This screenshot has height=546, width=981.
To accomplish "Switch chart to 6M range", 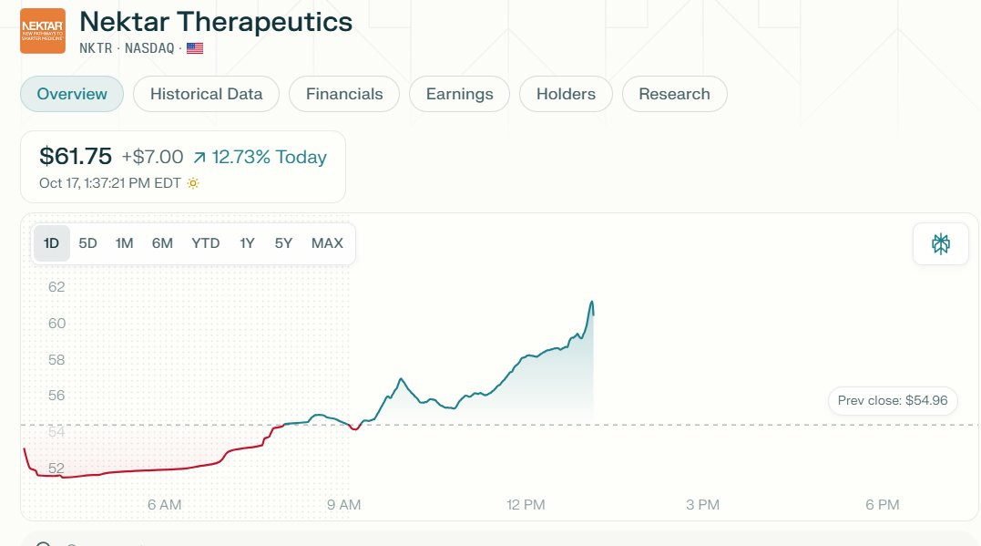I will (162, 243).
